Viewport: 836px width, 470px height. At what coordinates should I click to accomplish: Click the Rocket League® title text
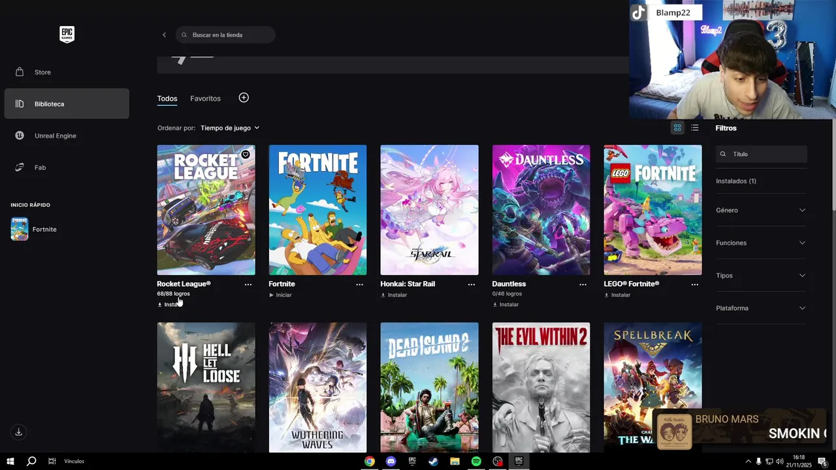tap(184, 284)
